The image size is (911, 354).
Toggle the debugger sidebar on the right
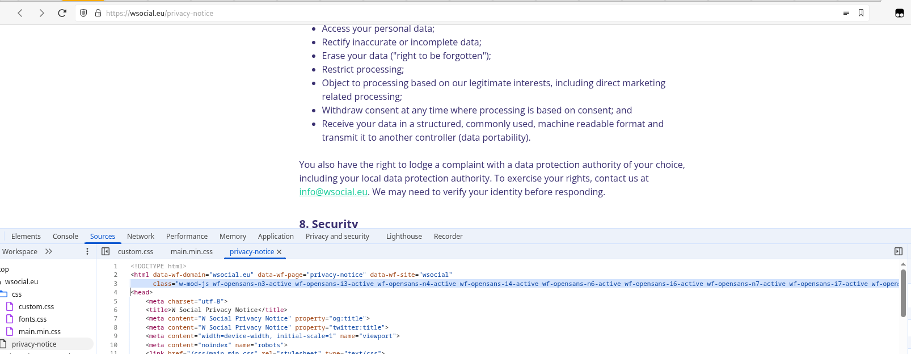pyautogui.click(x=898, y=251)
